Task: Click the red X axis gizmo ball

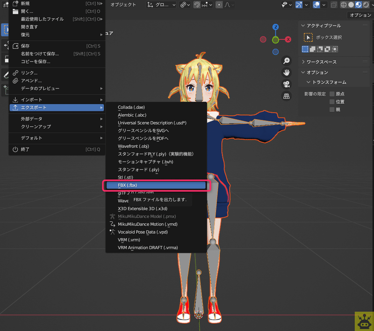Action: click(288, 39)
